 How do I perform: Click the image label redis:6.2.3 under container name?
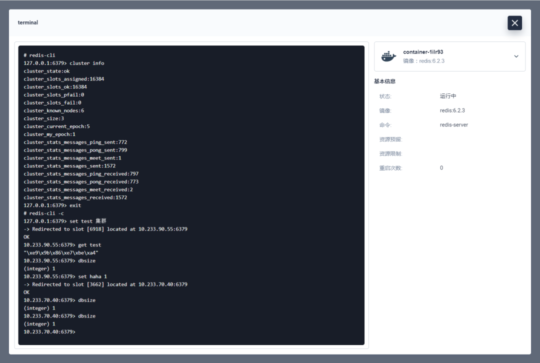pyautogui.click(x=423, y=61)
